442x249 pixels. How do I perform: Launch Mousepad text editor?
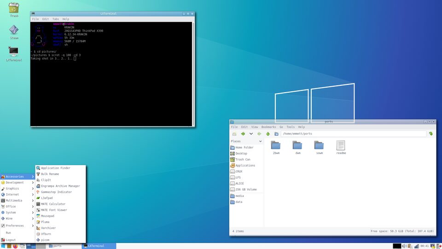click(60, 216)
